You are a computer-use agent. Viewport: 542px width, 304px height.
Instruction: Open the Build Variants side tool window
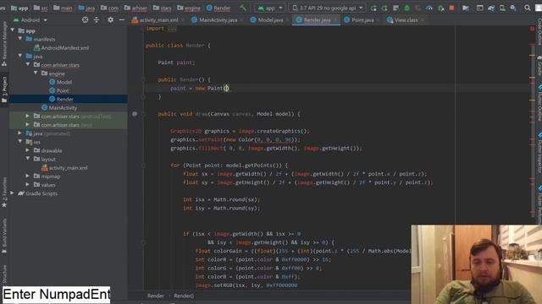[4, 236]
